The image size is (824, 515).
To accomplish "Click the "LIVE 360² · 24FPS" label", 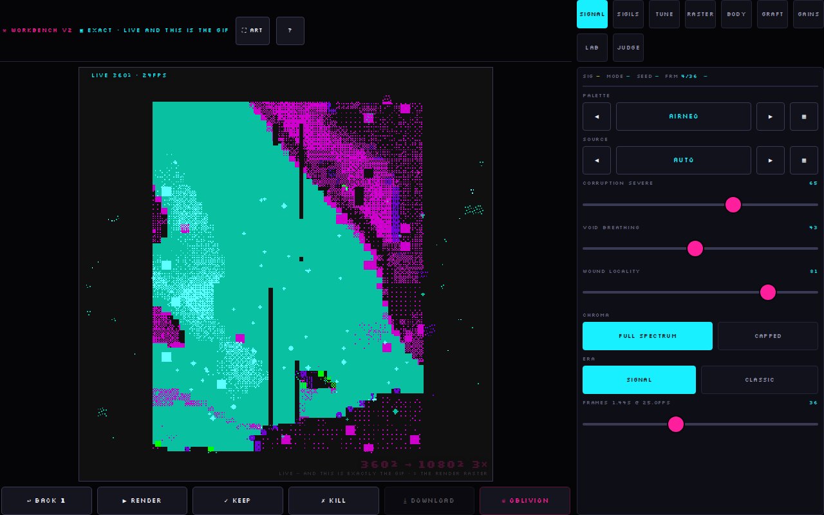I will coord(129,76).
